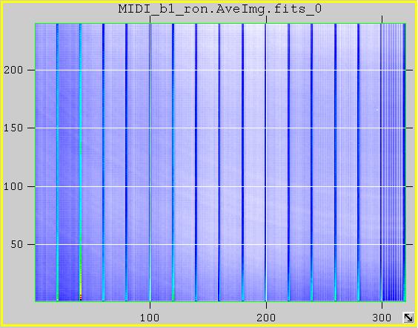
Task: Click the white vertical grid line at 200
Action: tap(266, 163)
